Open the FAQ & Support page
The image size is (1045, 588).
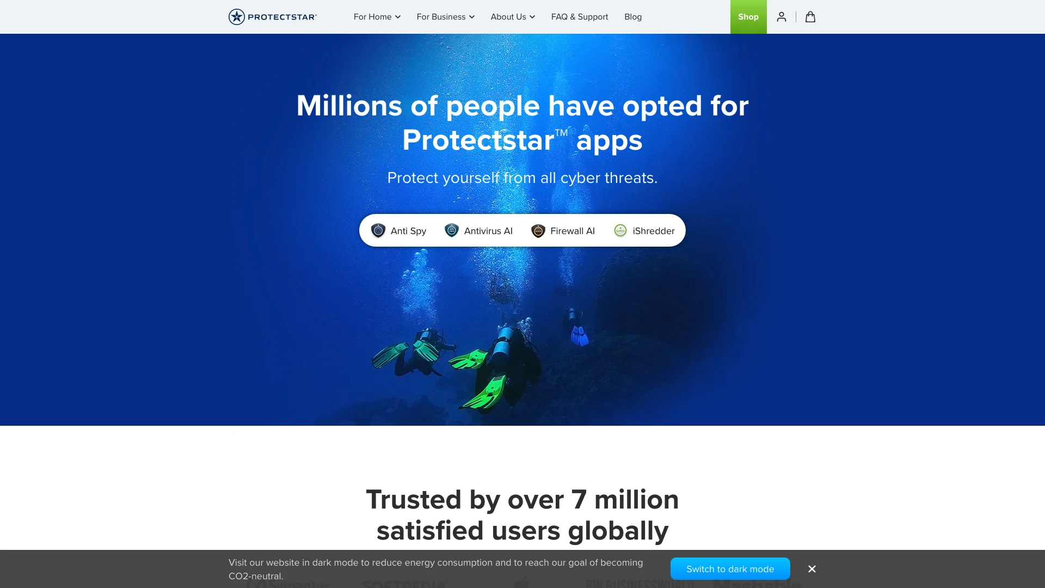pyautogui.click(x=579, y=16)
